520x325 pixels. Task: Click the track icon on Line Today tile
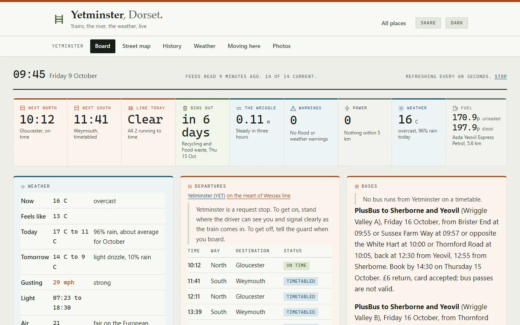tap(130, 108)
